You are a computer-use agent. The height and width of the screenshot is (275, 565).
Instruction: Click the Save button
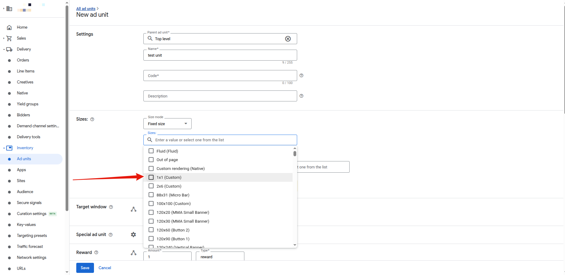click(x=85, y=268)
